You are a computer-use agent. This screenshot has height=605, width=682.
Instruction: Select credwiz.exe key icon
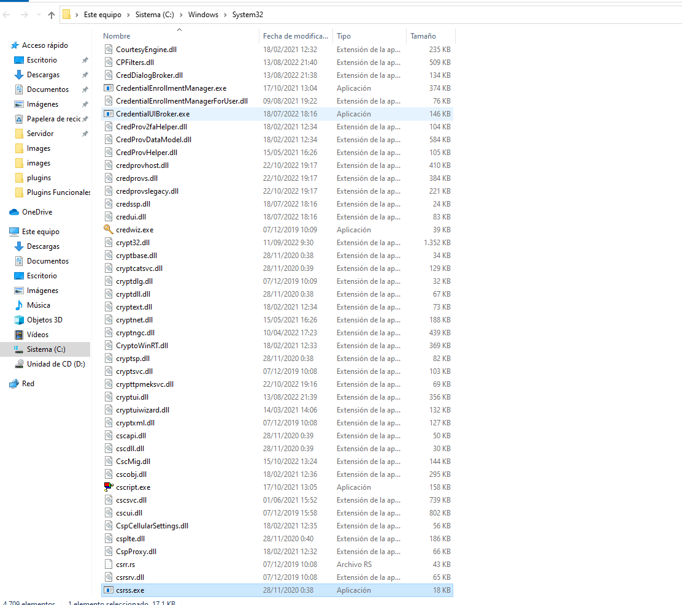click(x=109, y=229)
